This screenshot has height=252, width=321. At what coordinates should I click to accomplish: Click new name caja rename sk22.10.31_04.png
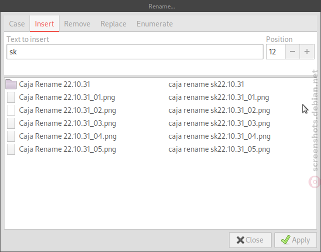click(219, 137)
